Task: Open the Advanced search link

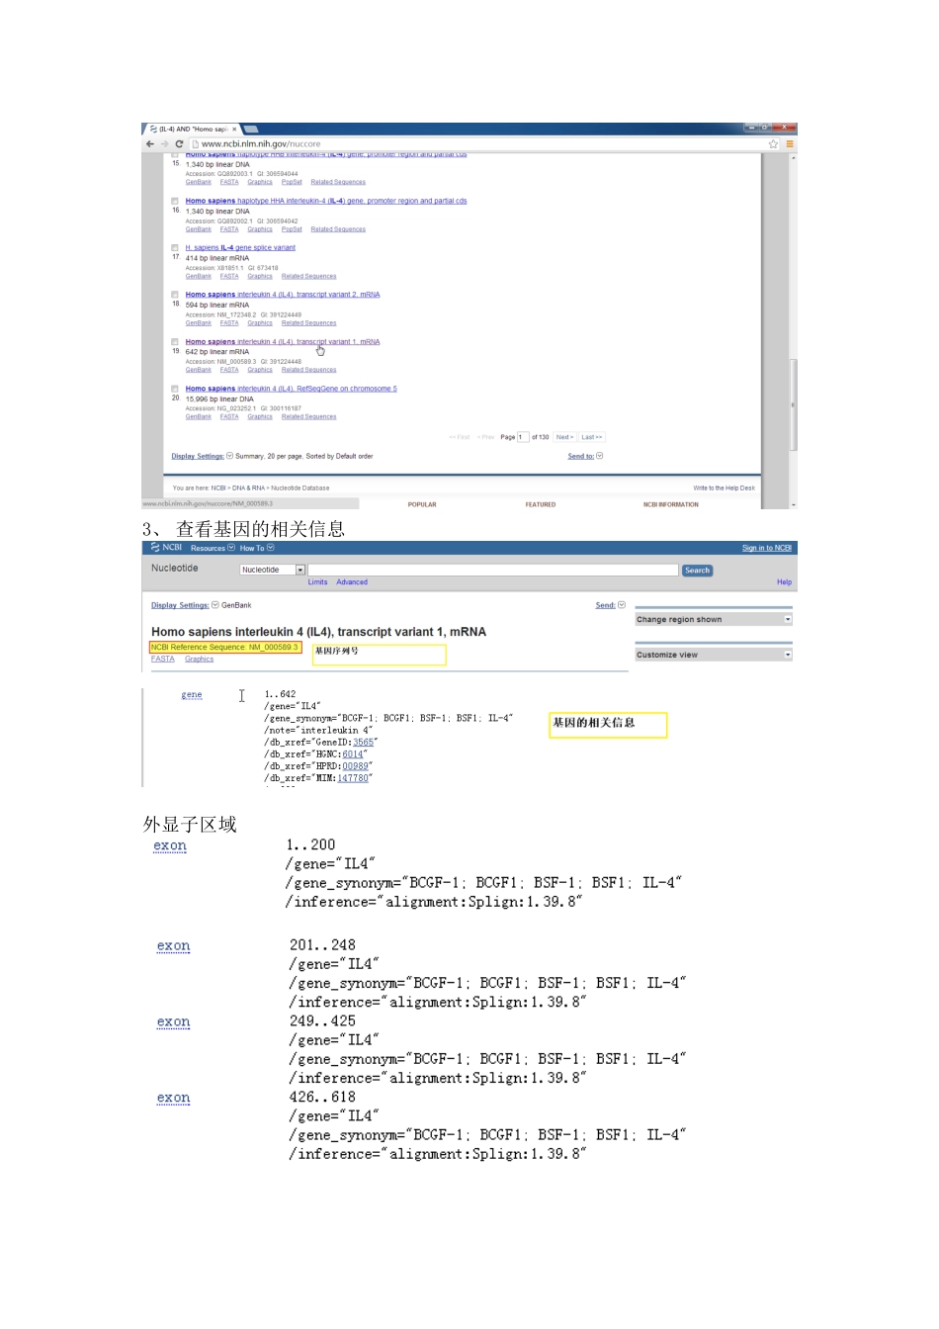Action: 352,582
